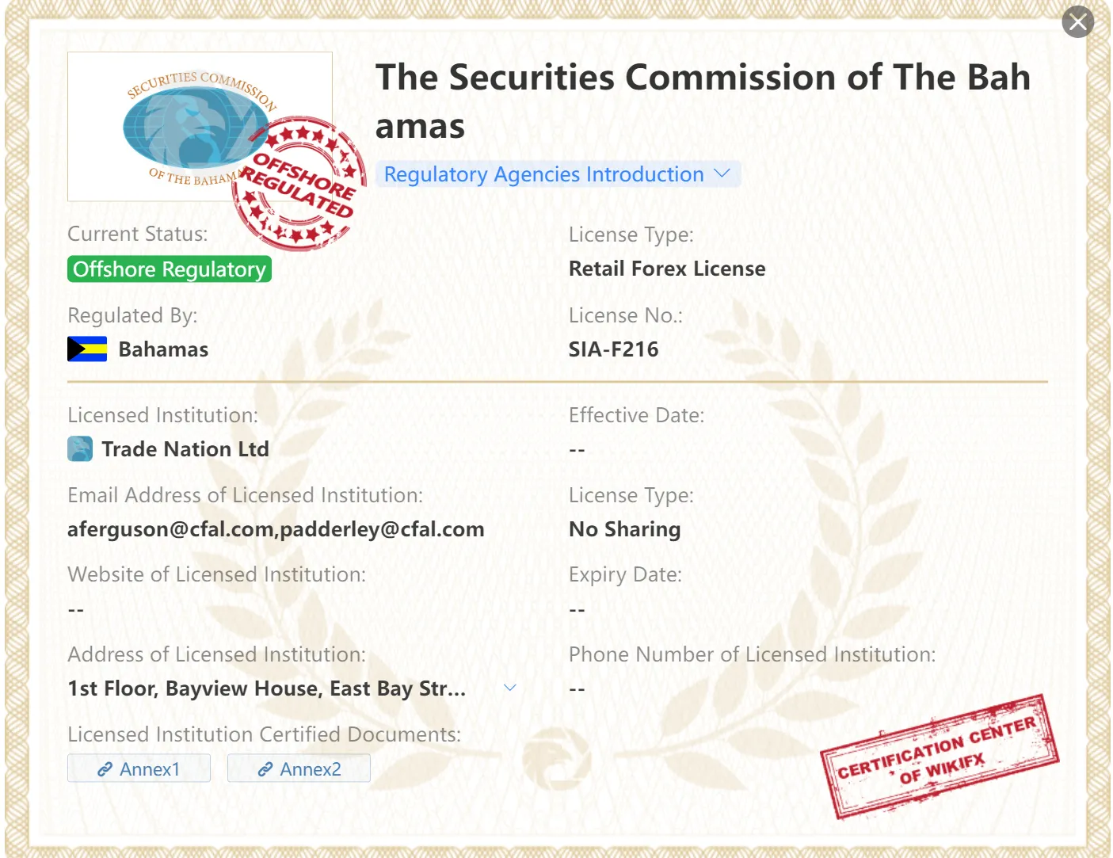This screenshot has height=858, width=1113.
Task: Click the Securities Commission of The Bahamas title
Action: pyautogui.click(x=703, y=101)
